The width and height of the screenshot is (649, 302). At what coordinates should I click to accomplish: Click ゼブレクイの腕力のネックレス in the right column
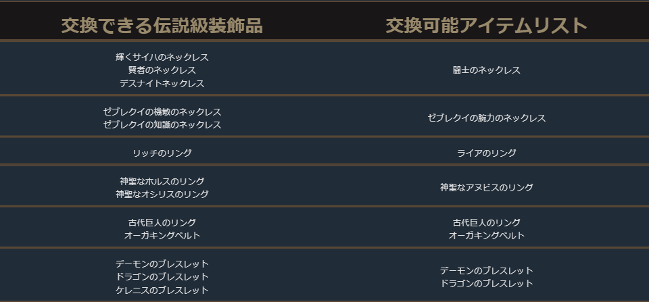point(487,118)
